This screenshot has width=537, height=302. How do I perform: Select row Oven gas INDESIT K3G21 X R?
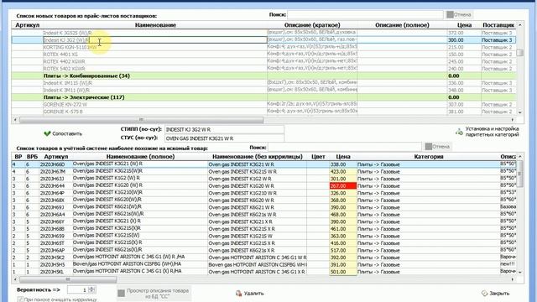(x=263, y=221)
